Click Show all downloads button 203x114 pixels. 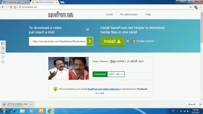tap(192, 104)
